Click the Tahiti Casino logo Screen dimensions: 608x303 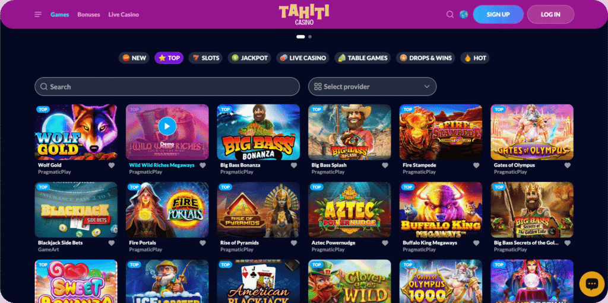tap(304, 14)
